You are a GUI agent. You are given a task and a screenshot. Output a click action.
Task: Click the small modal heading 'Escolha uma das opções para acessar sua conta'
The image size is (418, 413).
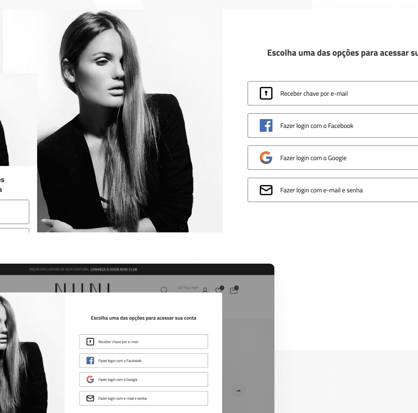pos(144,318)
